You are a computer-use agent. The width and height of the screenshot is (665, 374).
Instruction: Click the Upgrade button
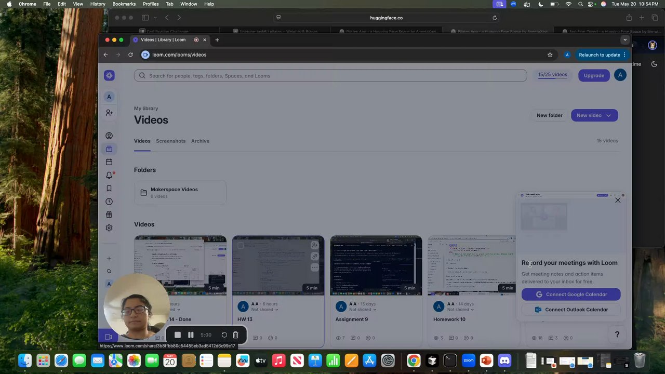[x=594, y=75]
